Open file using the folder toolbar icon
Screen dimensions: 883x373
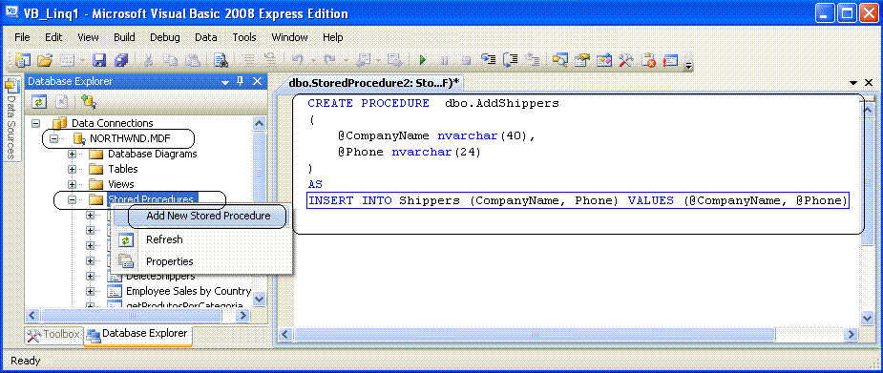click(45, 60)
